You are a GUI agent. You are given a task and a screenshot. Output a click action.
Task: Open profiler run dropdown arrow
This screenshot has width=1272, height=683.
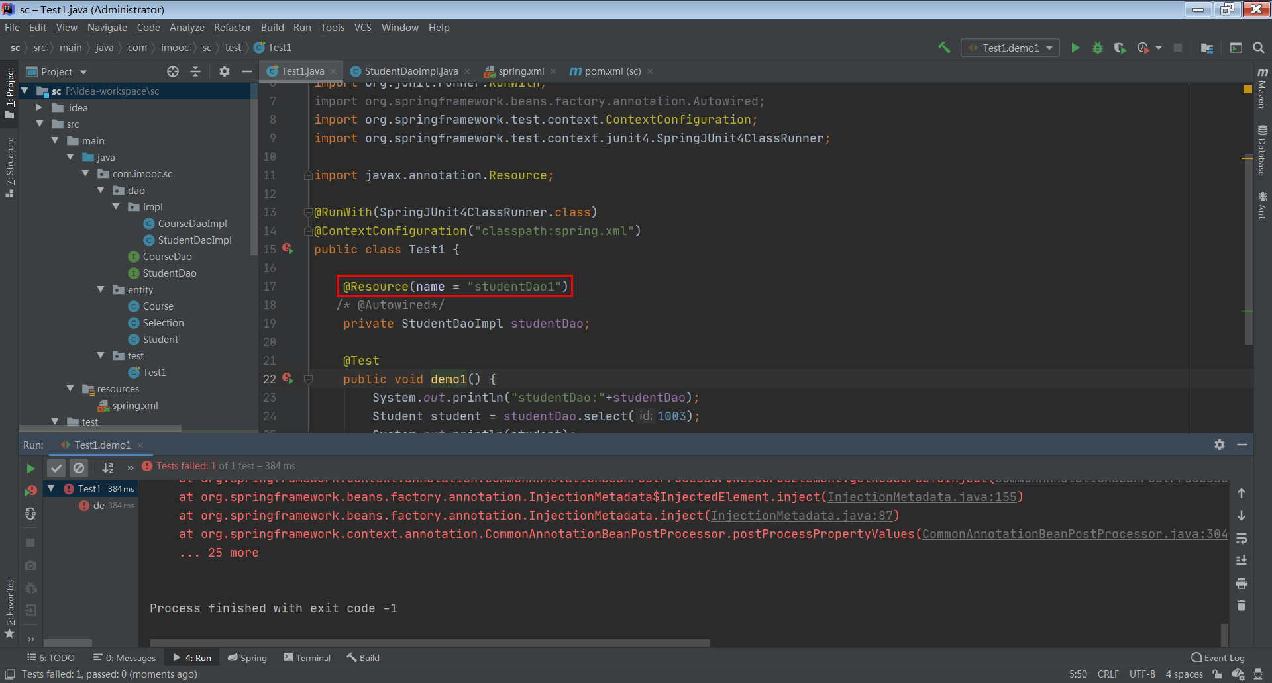click(1159, 48)
